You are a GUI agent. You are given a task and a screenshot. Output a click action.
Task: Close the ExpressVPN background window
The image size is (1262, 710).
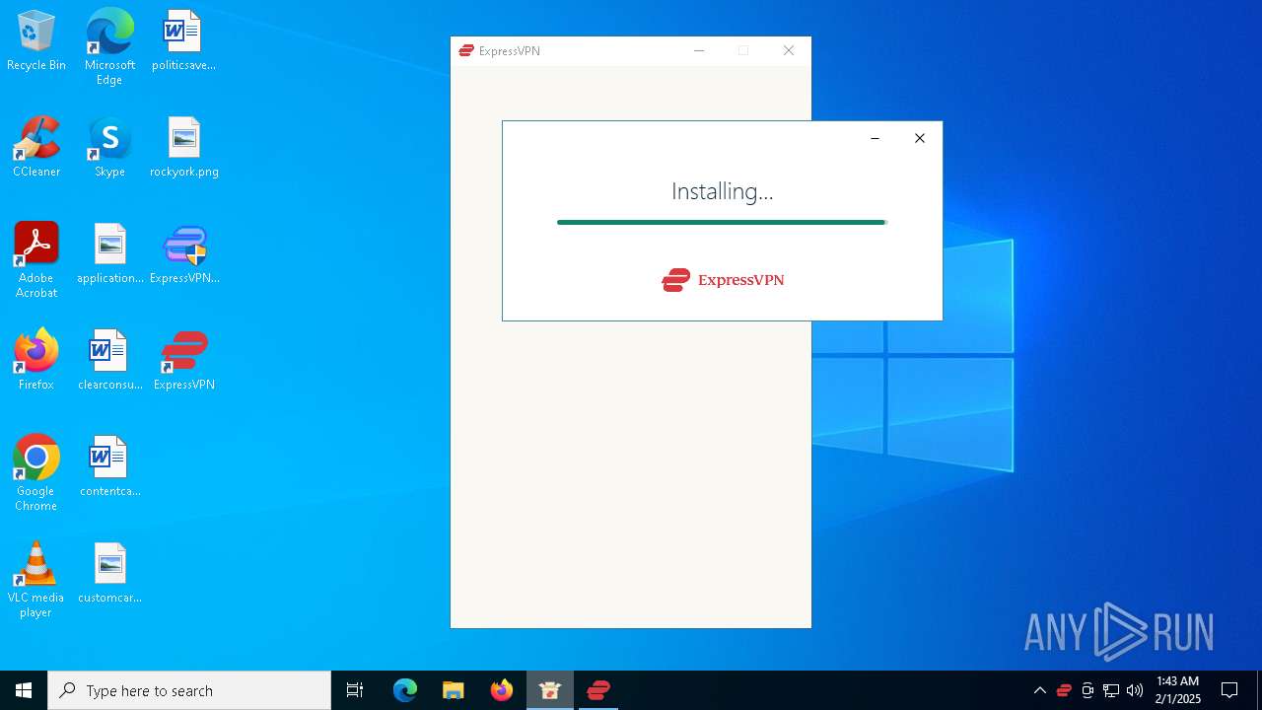pyautogui.click(x=789, y=51)
